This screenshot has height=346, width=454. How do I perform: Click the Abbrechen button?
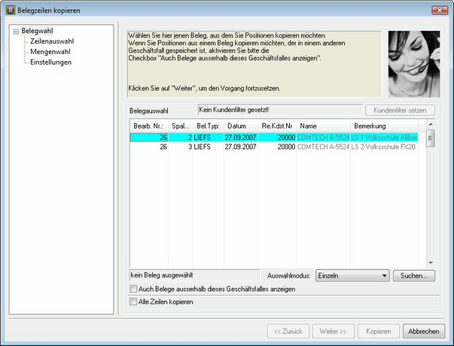(x=425, y=331)
